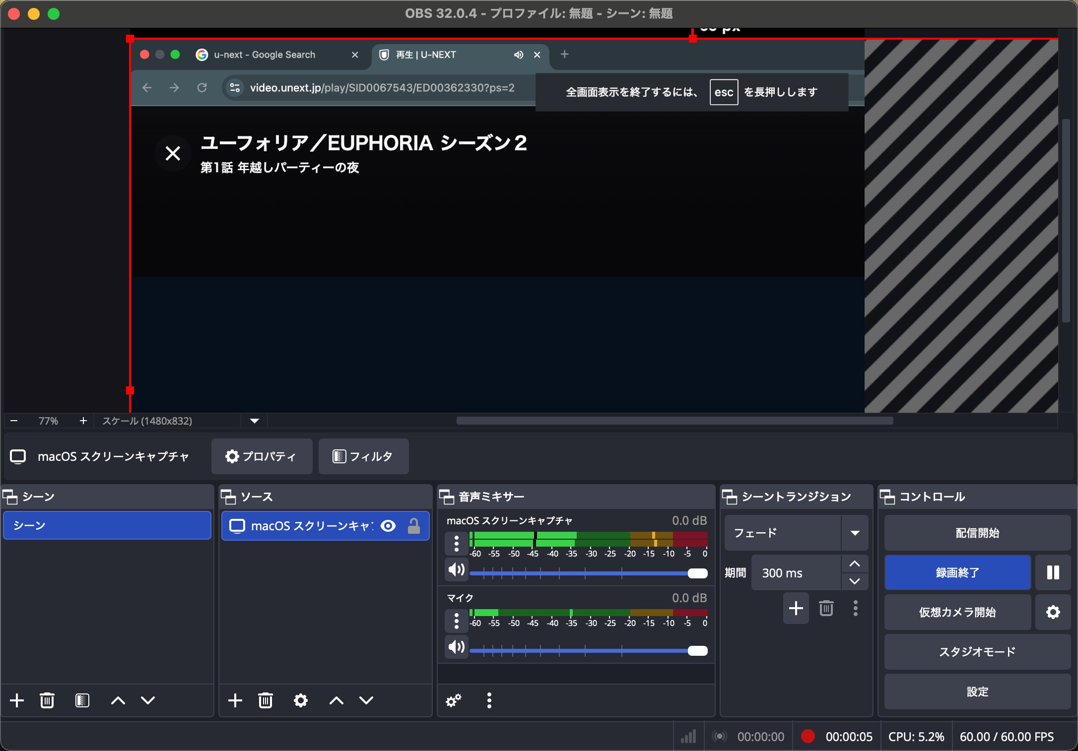Click video.unext.jp address bar in preview
Viewport: 1078px width, 751px height.
click(x=382, y=88)
